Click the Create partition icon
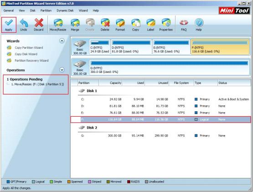This screenshot has height=192, width=253. point(90,23)
